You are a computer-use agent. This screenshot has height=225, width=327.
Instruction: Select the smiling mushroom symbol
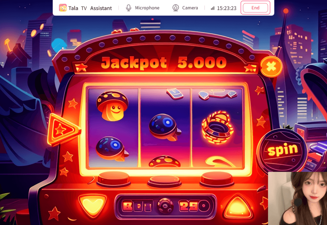click(112, 106)
